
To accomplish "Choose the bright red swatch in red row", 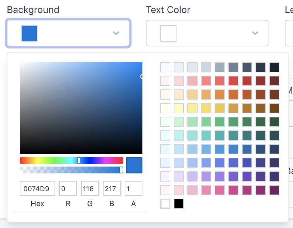I will coord(233,81).
